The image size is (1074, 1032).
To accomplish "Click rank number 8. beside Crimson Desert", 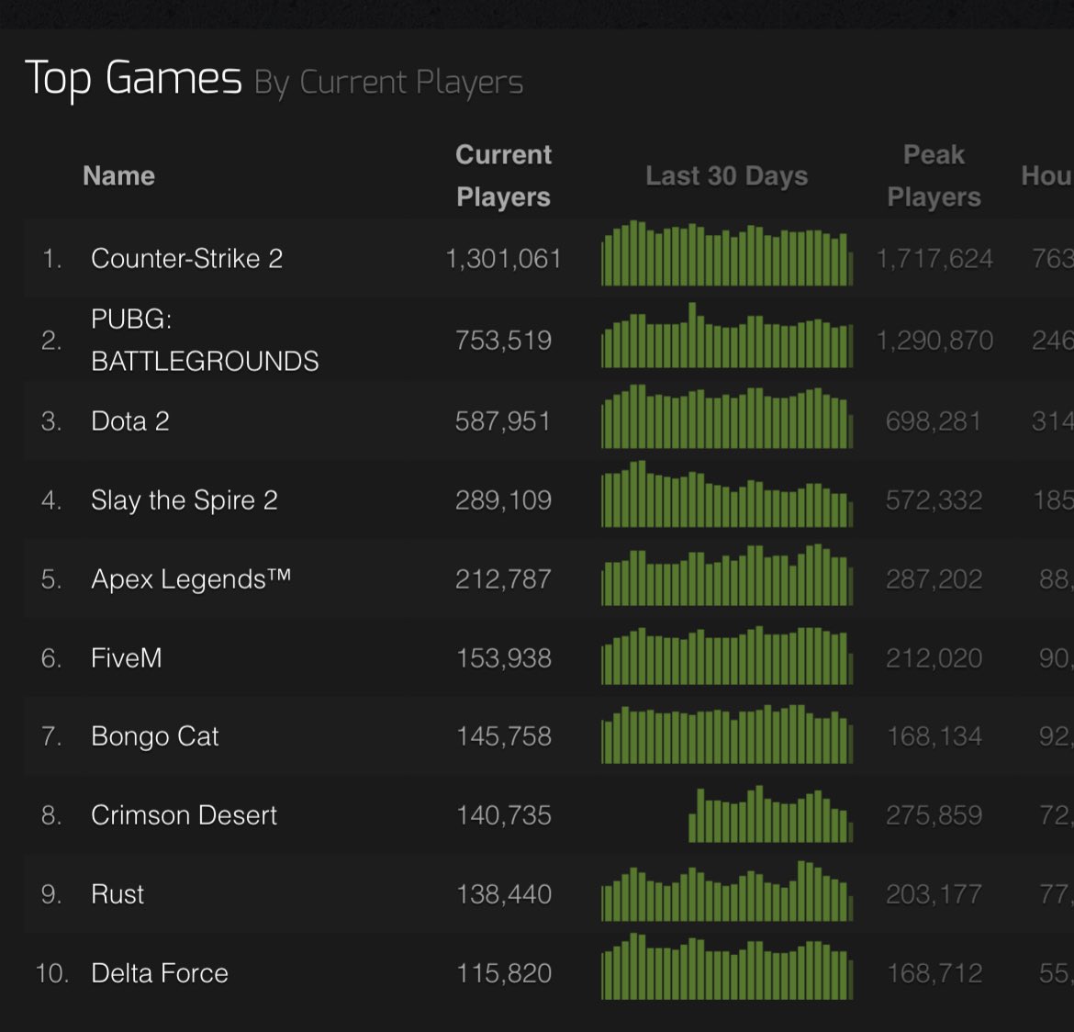I will pos(51,815).
